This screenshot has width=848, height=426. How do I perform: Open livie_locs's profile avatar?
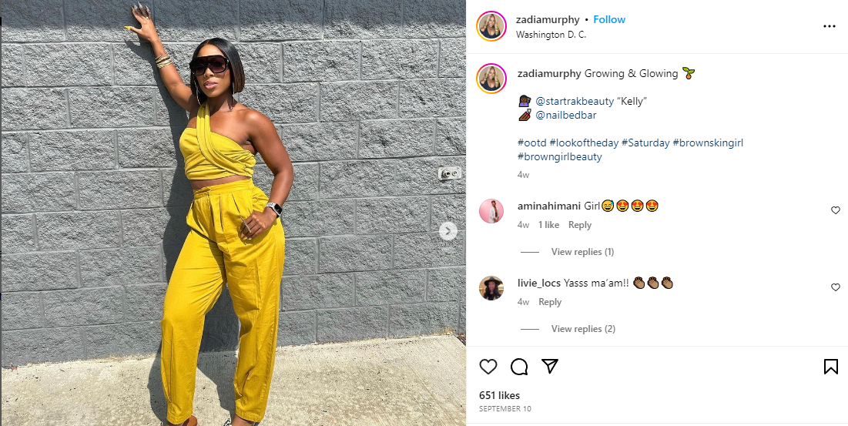click(491, 287)
